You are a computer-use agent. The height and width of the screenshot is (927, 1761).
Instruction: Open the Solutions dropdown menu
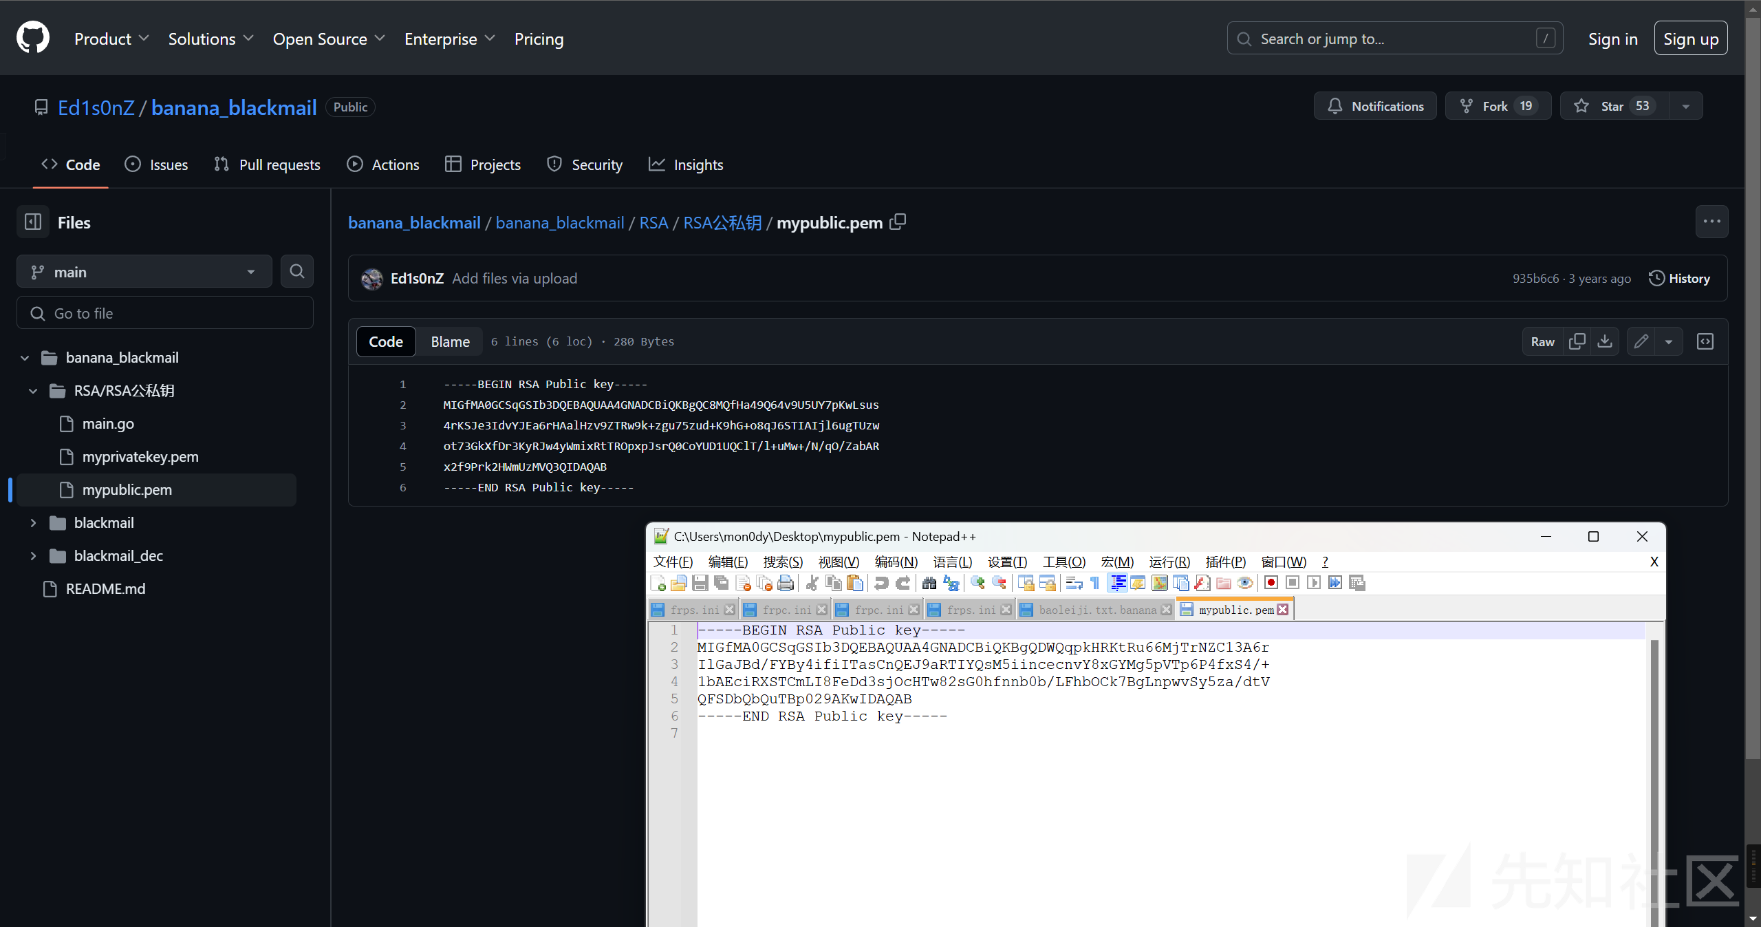[x=210, y=39]
